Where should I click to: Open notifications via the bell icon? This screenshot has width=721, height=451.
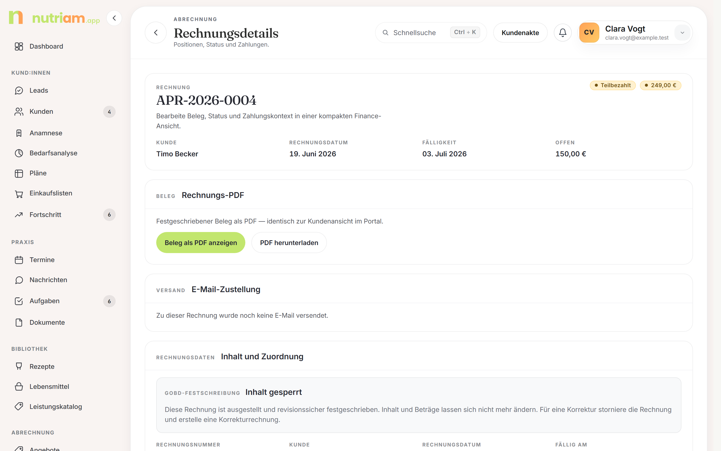coord(563,33)
